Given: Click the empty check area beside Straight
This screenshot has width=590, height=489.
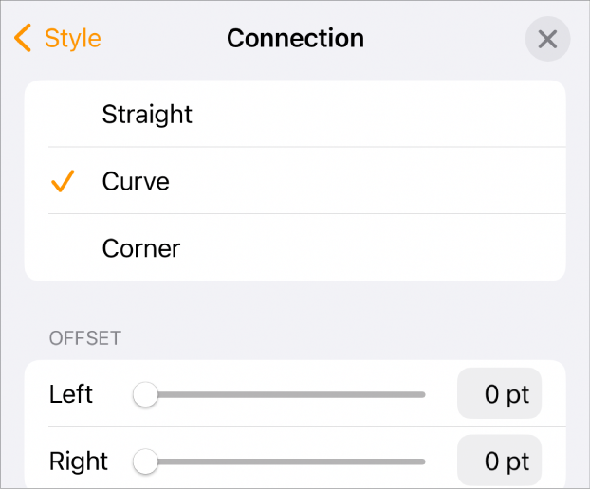Looking at the screenshot, I should 63,115.
